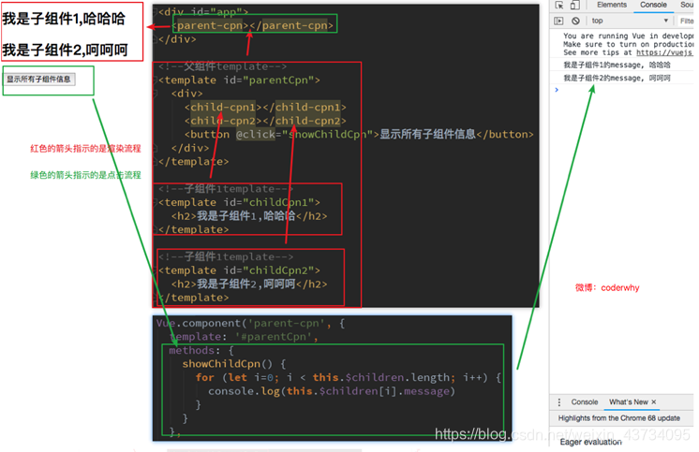Click the console.log(this.$children[i].message) code line

(331, 391)
